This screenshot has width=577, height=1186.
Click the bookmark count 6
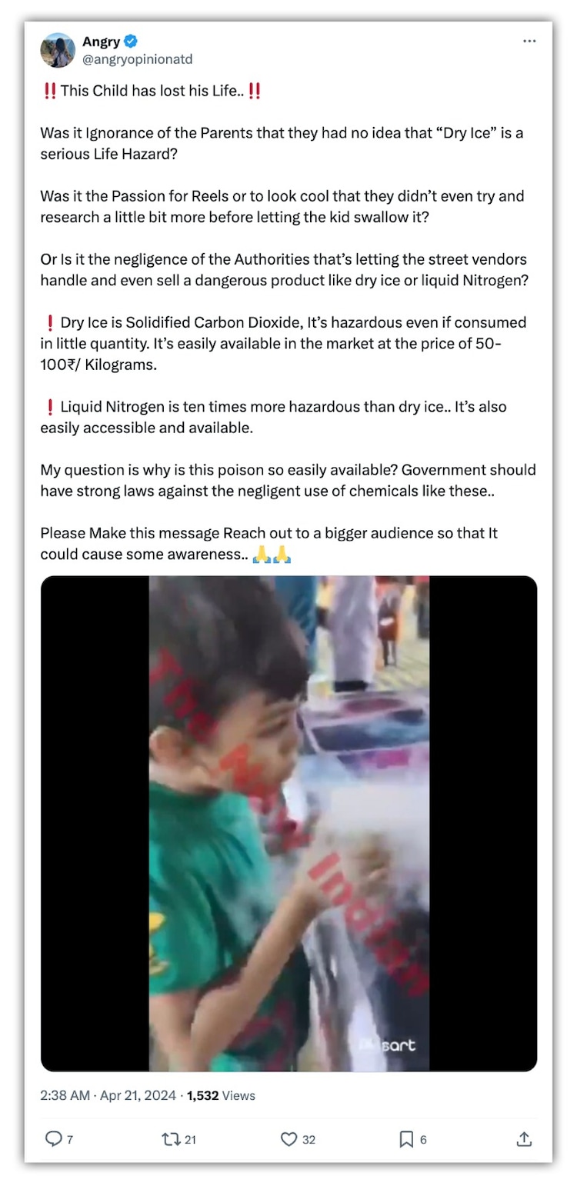(x=423, y=1140)
